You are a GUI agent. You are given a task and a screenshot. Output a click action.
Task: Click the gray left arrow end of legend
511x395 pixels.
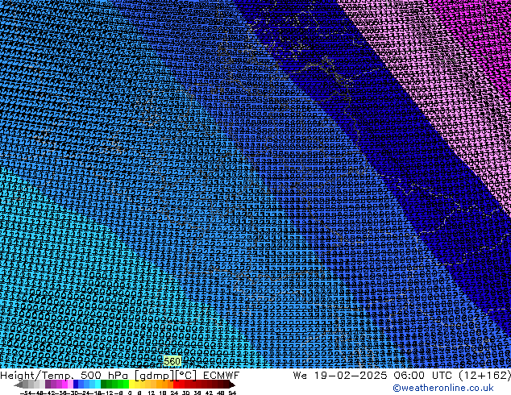click(x=19, y=385)
